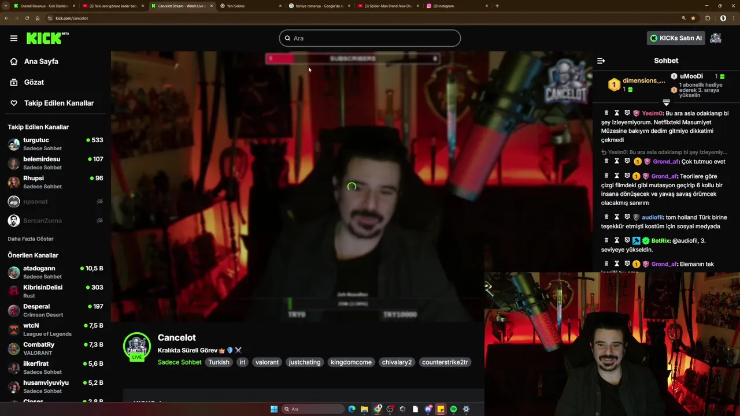740x416 pixels.
Task: Open belemirdesu channel in followed list
Action: (x=55, y=163)
